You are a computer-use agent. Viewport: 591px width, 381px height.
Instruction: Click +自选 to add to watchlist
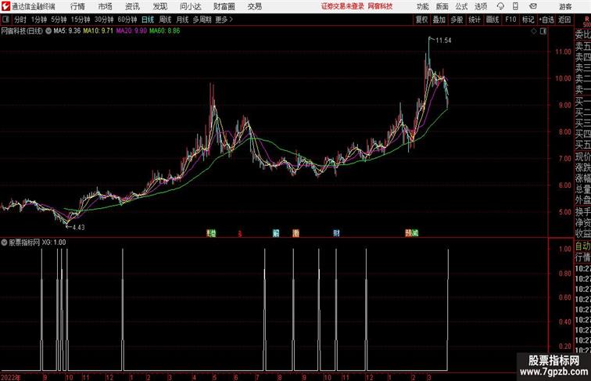546,20
